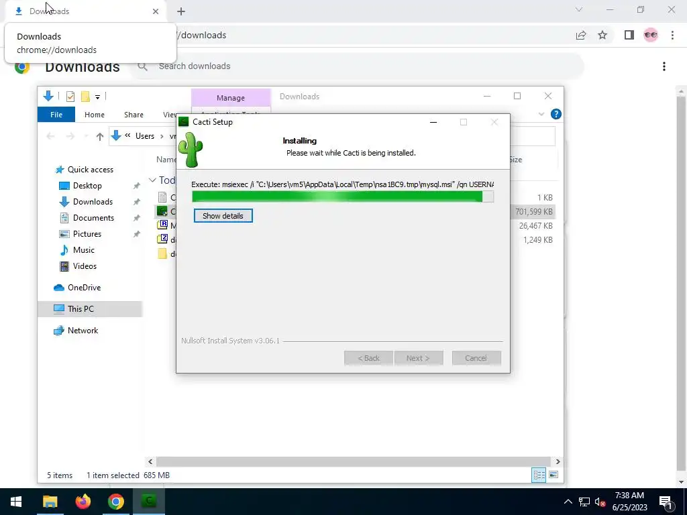Click the pin icon beside Desktop
The image size is (687, 515).
click(x=137, y=186)
